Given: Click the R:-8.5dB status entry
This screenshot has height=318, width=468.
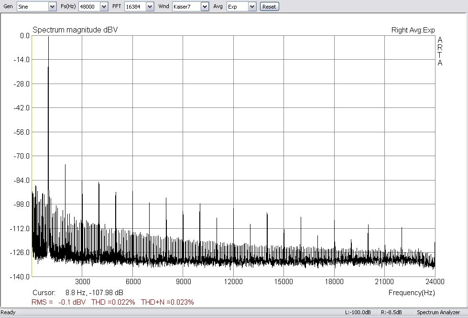Looking at the screenshot, I should point(392,312).
